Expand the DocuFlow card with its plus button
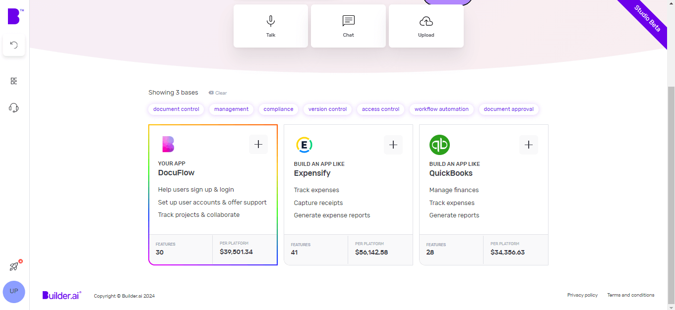The width and height of the screenshot is (675, 310). (258, 144)
